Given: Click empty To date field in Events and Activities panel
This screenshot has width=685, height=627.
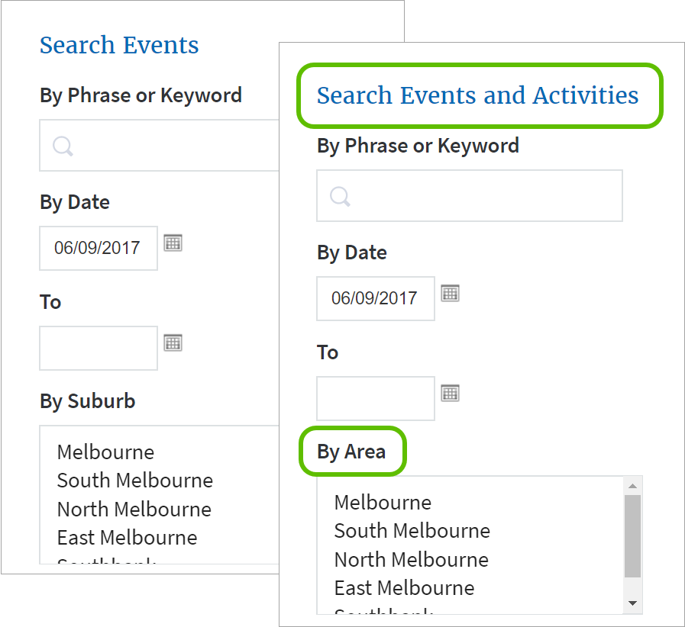Looking at the screenshot, I should pos(375,398).
